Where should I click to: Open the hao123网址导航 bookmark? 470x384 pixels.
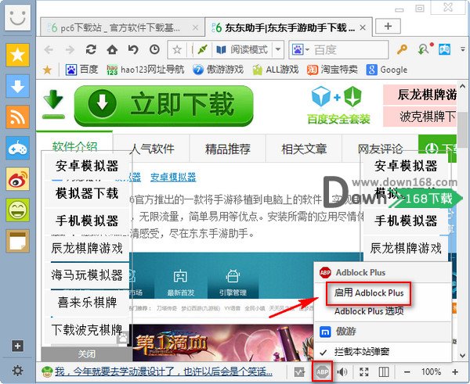[x=146, y=70]
